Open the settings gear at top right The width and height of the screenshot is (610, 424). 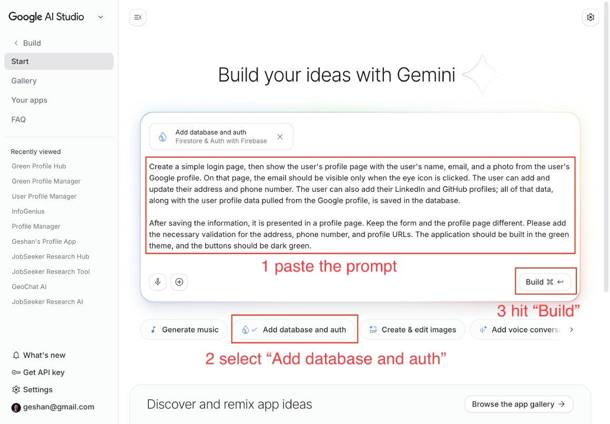(x=590, y=17)
